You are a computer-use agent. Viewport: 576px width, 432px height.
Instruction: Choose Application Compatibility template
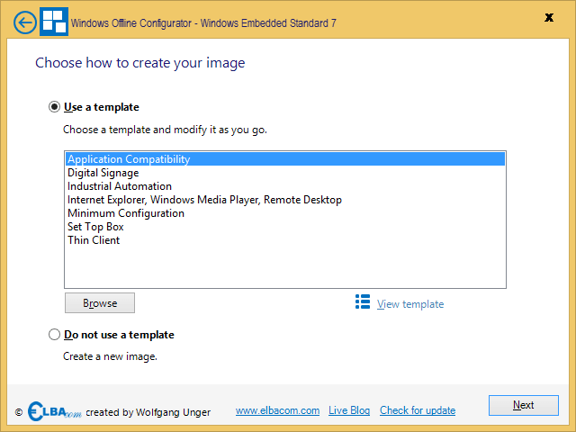(x=285, y=159)
